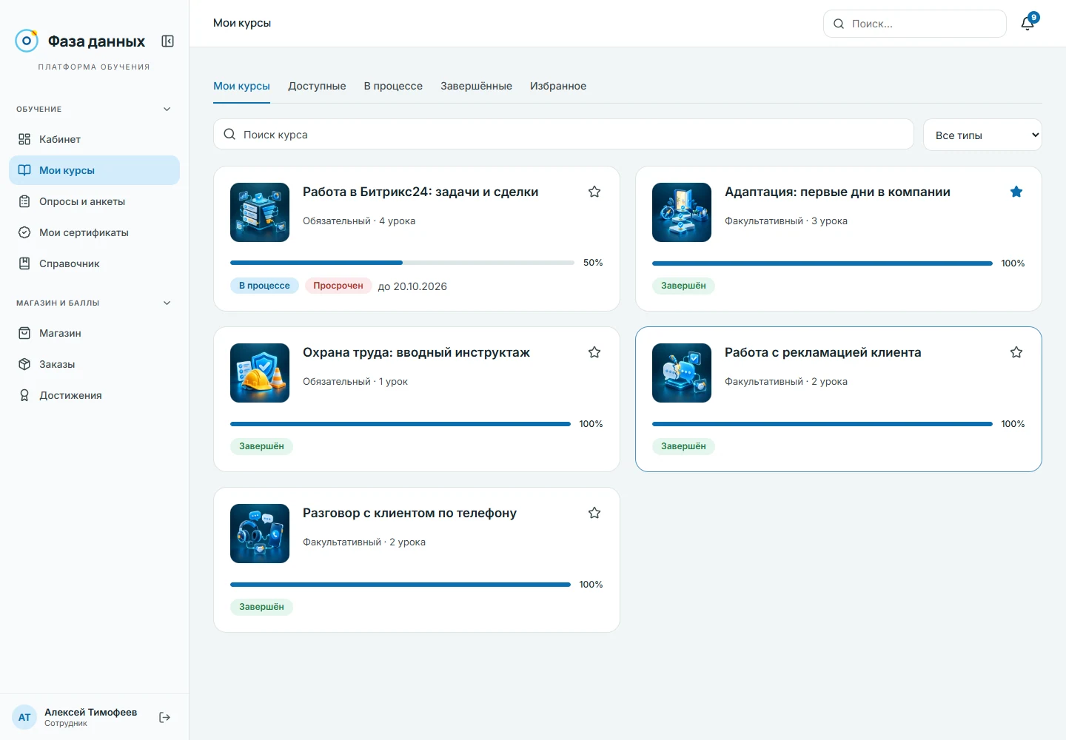The image size is (1066, 740).
Task: Collapse the ОБУЧЕНИЕ sidebar group
Action: pyautogui.click(x=167, y=109)
